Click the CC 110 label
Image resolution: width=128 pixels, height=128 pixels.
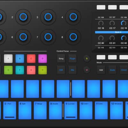click(101, 48)
